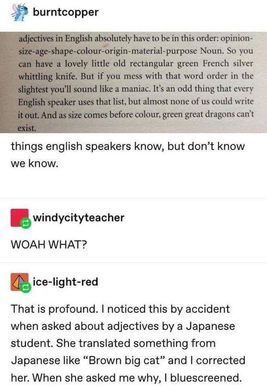Click 'That is profound' opening sentence
267x388 pixels.
(x=54, y=309)
